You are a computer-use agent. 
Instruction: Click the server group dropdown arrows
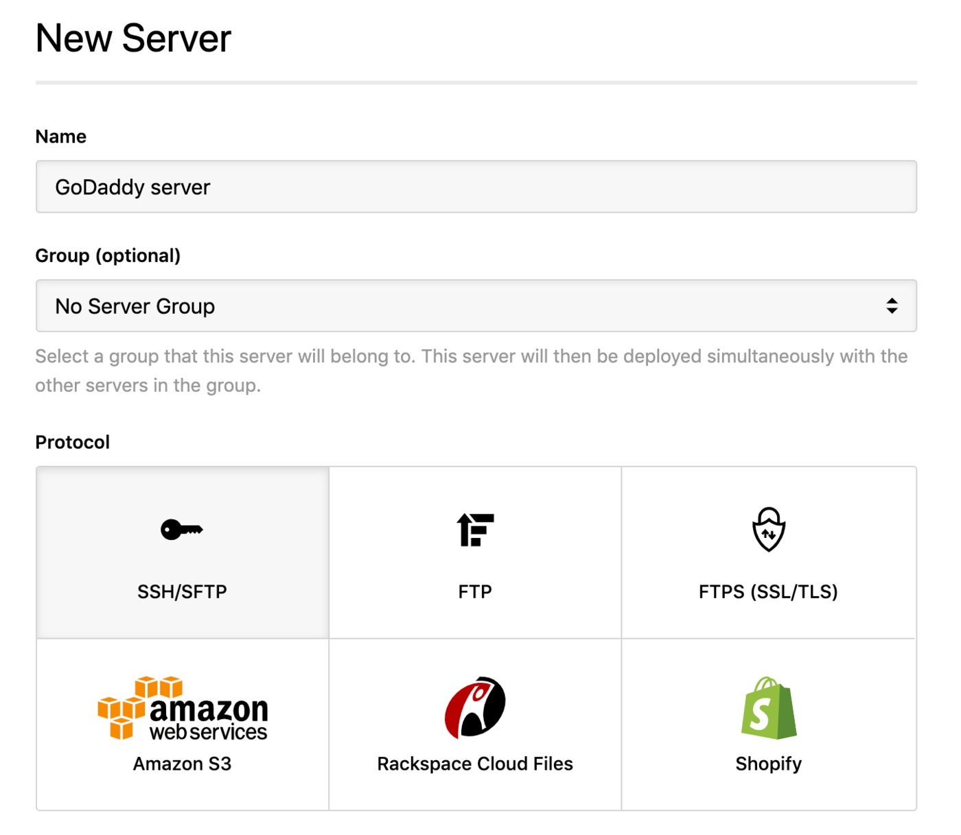[892, 306]
